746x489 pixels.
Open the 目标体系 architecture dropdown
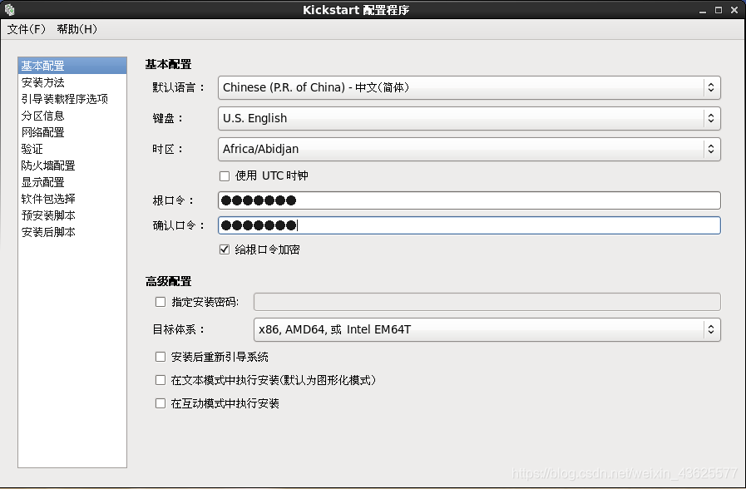[x=487, y=329]
